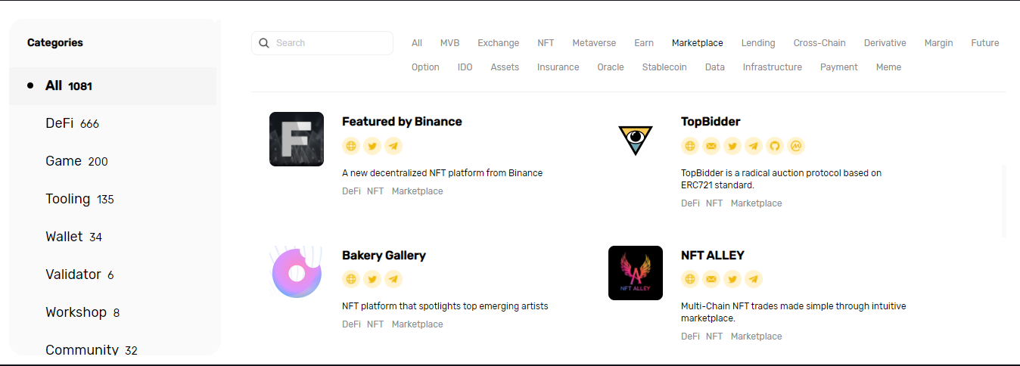Open NFT ALLEY website globe icon
1020x366 pixels.
689,279
